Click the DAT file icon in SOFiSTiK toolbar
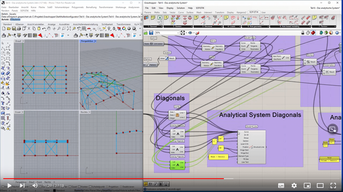The width and height of the screenshot is (343, 192). [160, 22]
